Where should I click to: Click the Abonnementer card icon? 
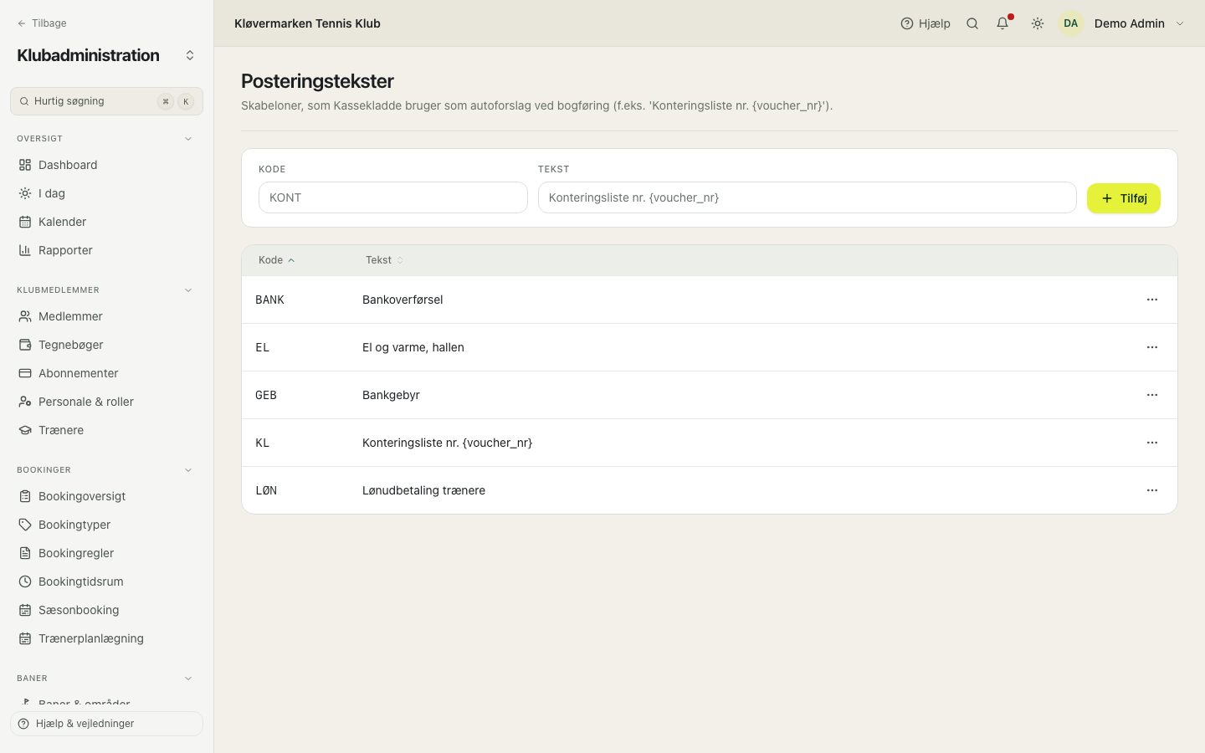click(25, 373)
